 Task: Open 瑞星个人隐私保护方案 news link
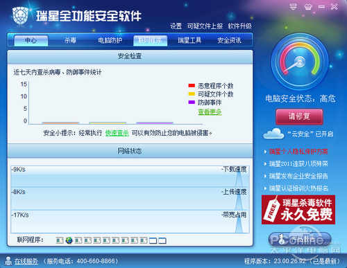298,152
